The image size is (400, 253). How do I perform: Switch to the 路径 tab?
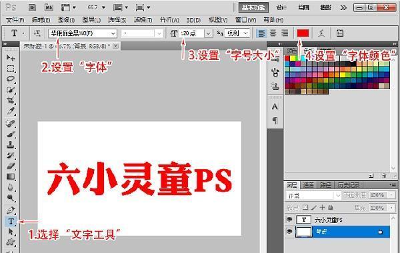click(325, 185)
